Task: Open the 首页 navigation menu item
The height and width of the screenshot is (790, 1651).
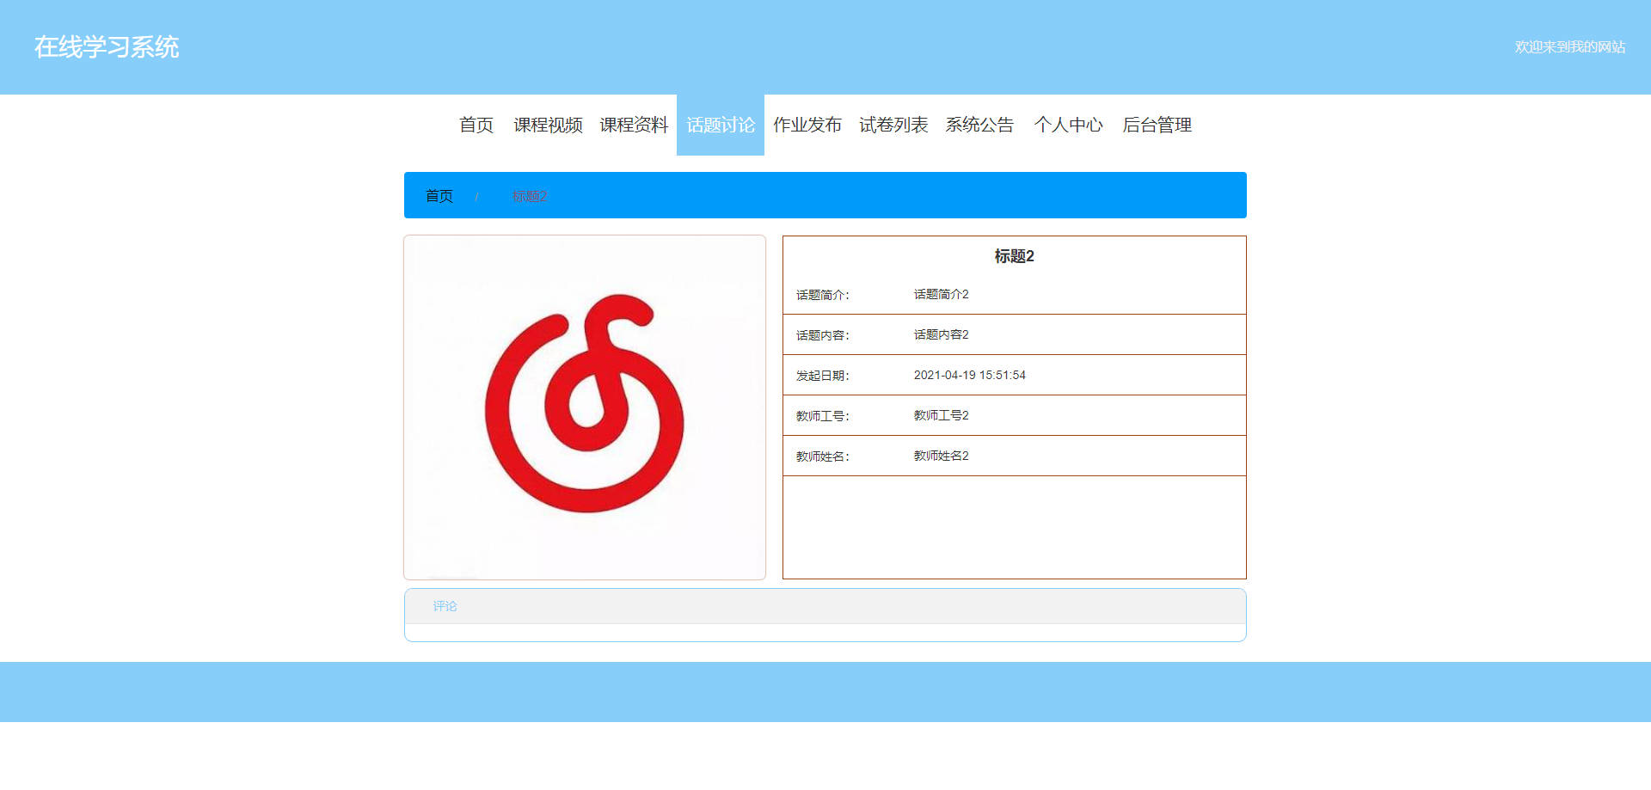Action: [x=476, y=125]
